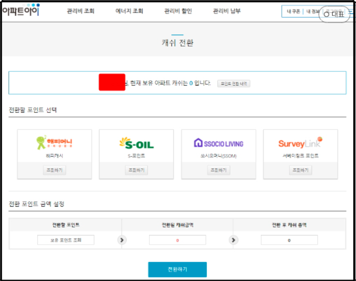Open the 관리비 조회 menu
The width and height of the screenshot is (356, 281).
coord(80,11)
